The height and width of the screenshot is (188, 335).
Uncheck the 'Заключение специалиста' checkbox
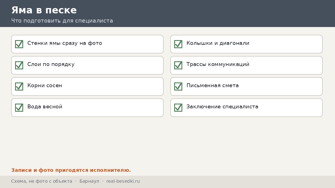(x=178, y=108)
